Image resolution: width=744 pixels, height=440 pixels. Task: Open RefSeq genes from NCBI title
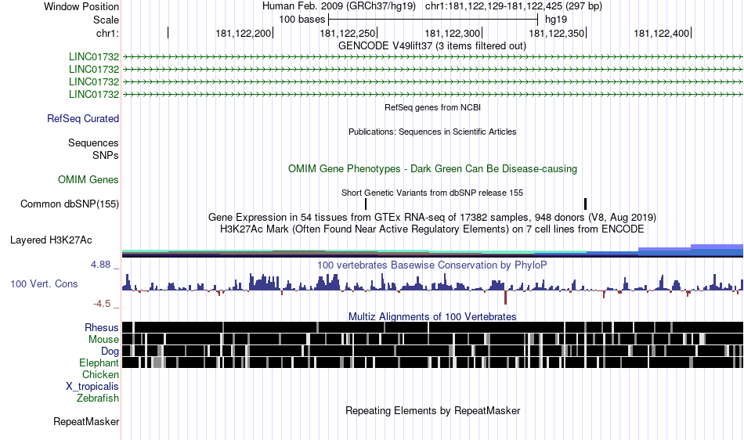click(433, 107)
